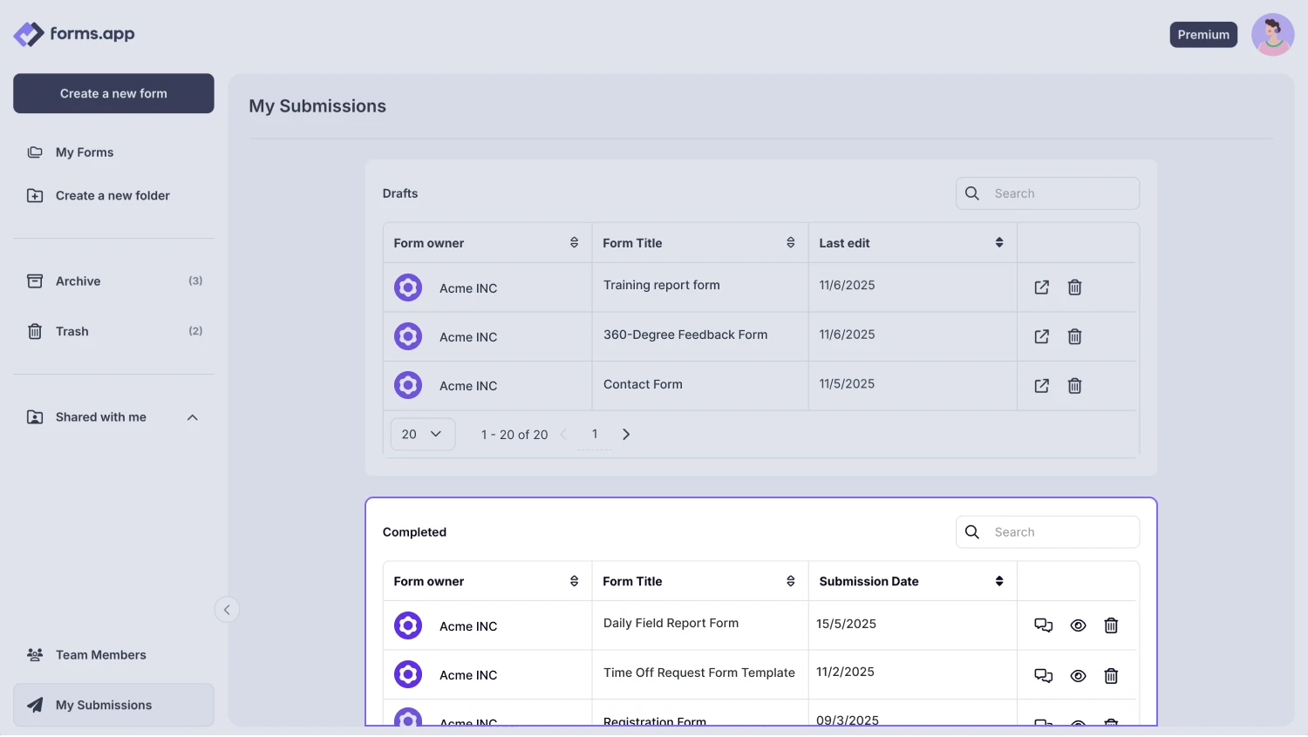Click the forms.app logo
Screen dimensions: 1308x737
[x=74, y=34]
